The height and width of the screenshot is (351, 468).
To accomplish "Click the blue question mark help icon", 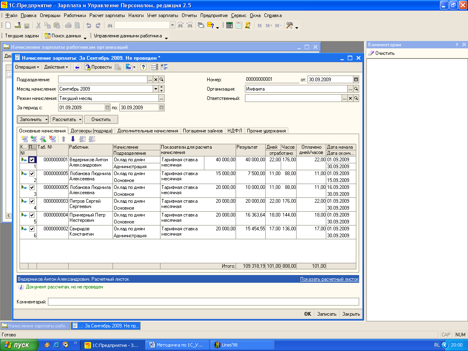I will (143, 67).
